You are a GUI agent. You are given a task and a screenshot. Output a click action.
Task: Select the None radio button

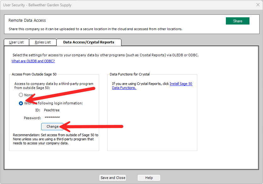point(21,95)
